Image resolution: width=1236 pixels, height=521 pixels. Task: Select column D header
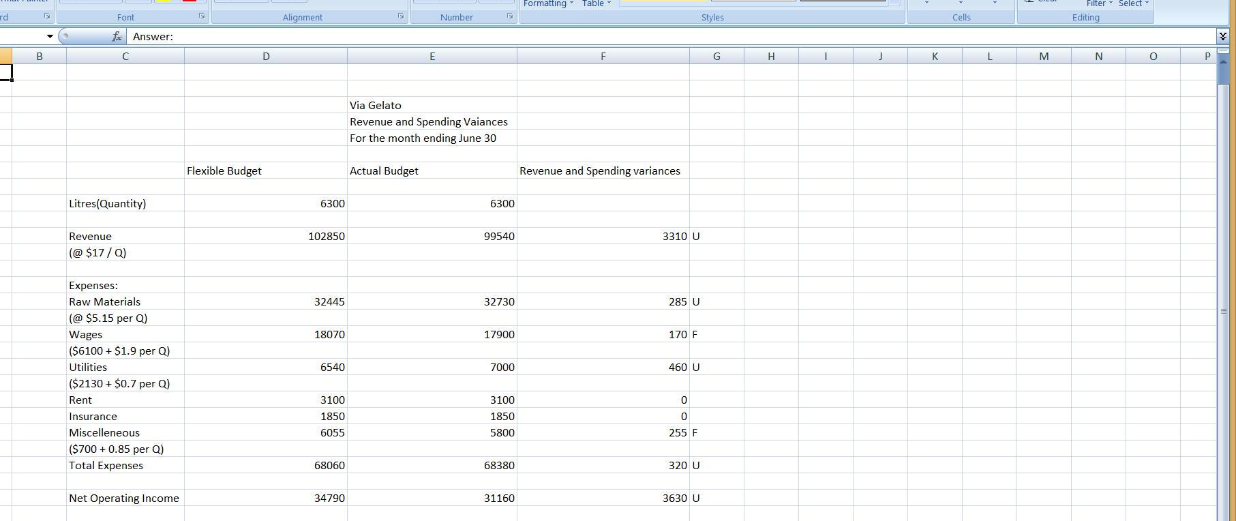(266, 57)
